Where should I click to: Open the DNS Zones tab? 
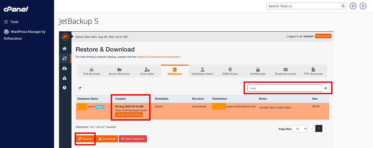tap(230, 71)
